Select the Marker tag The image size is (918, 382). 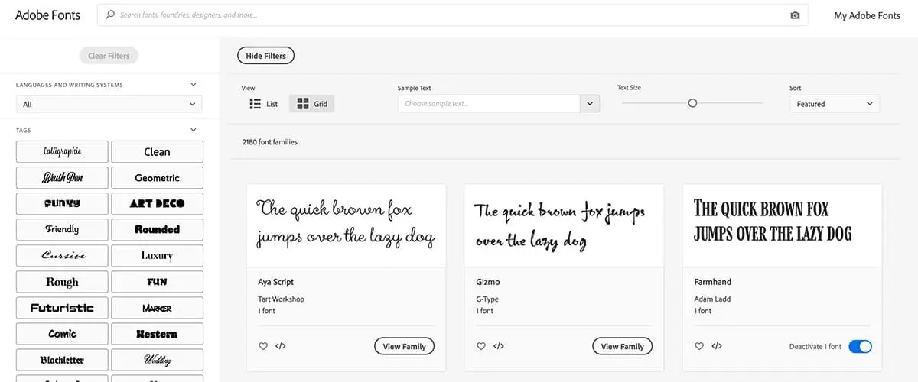[157, 308]
